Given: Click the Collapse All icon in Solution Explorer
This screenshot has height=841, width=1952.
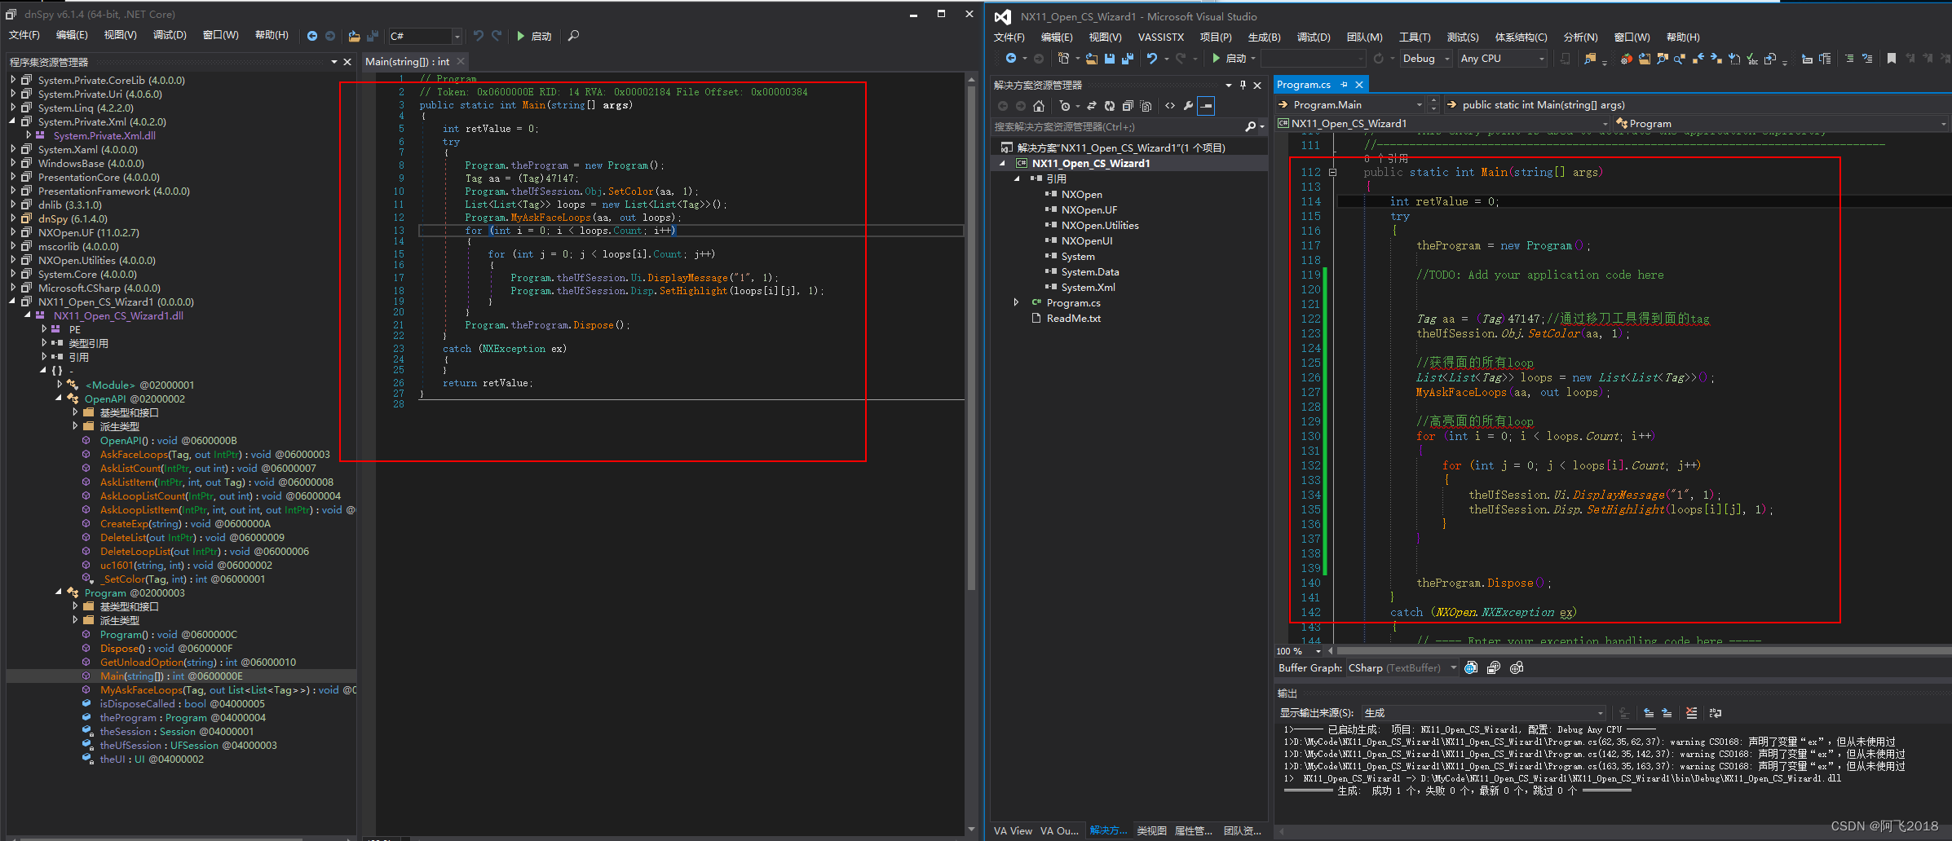Looking at the screenshot, I should [x=1128, y=106].
